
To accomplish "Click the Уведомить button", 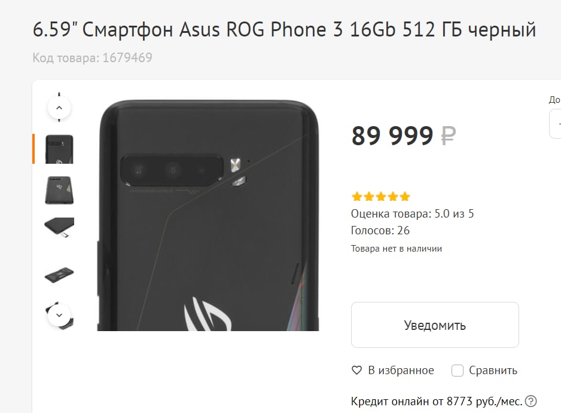I will (435, 325).
